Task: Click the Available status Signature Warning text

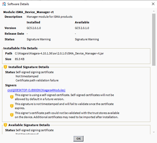Action: click(87, 39)
